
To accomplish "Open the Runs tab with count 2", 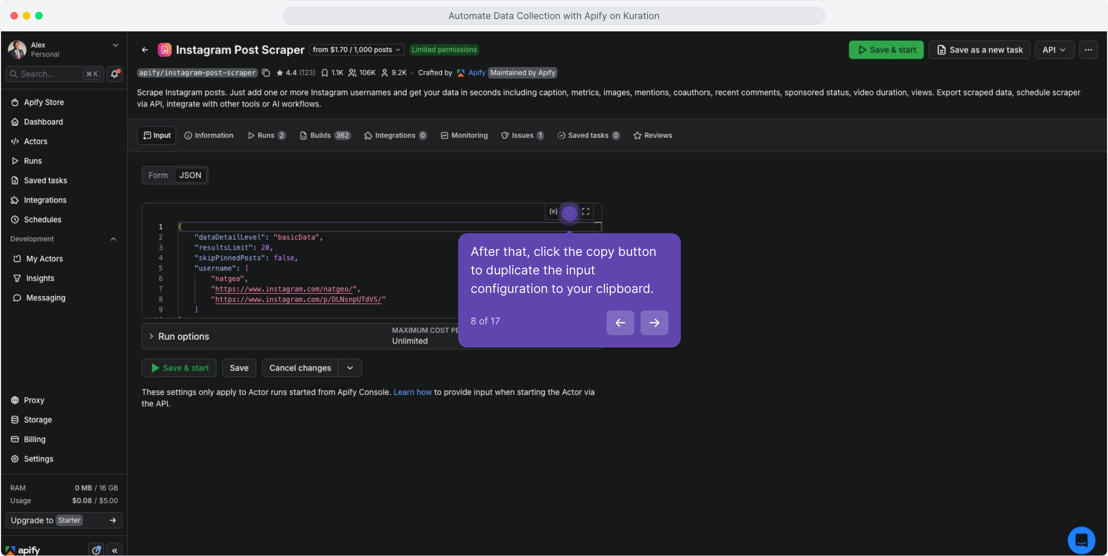I will (x=266, y=135).
